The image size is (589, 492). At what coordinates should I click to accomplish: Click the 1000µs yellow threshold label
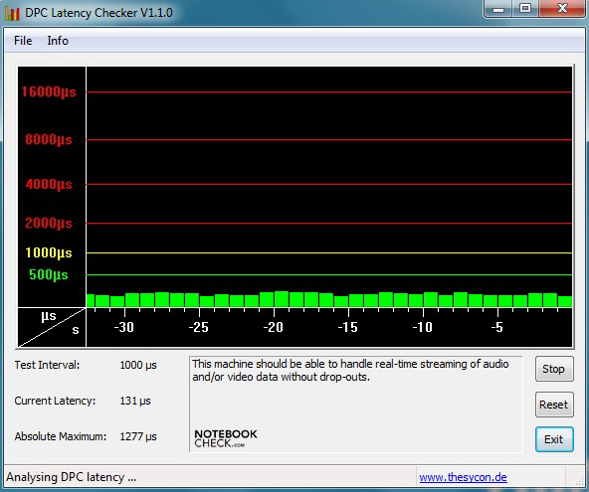tap(49, 252)
